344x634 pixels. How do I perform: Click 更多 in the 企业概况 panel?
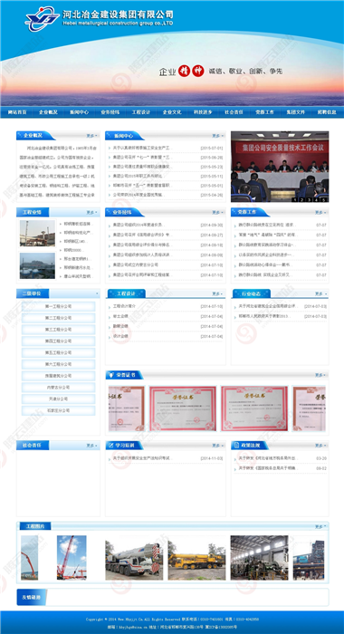pyautogui.click(x=91, y=136)
